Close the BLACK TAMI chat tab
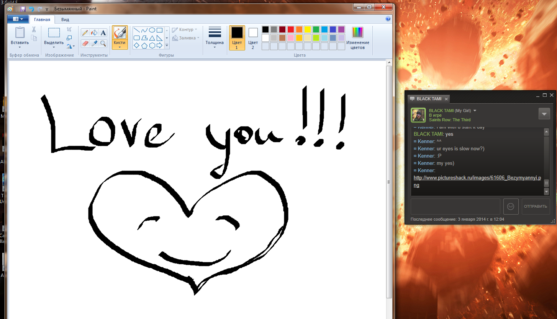Screen dimensions: 557x319 click(446, 99)
